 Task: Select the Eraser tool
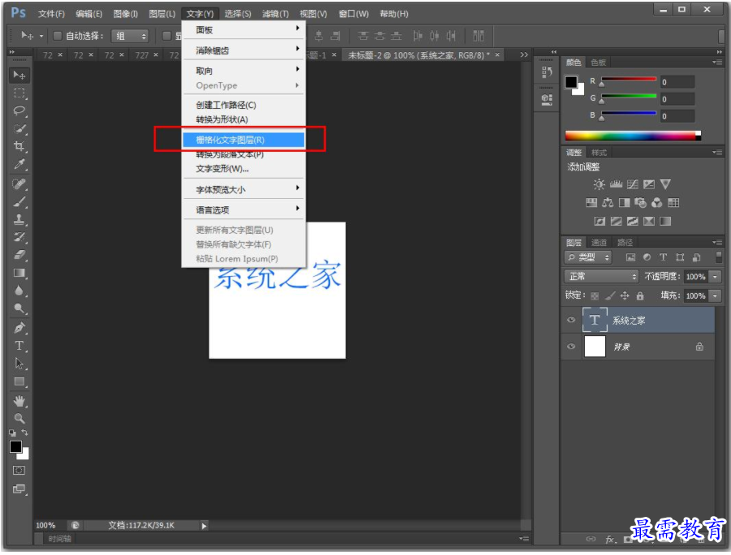(19, 255)
